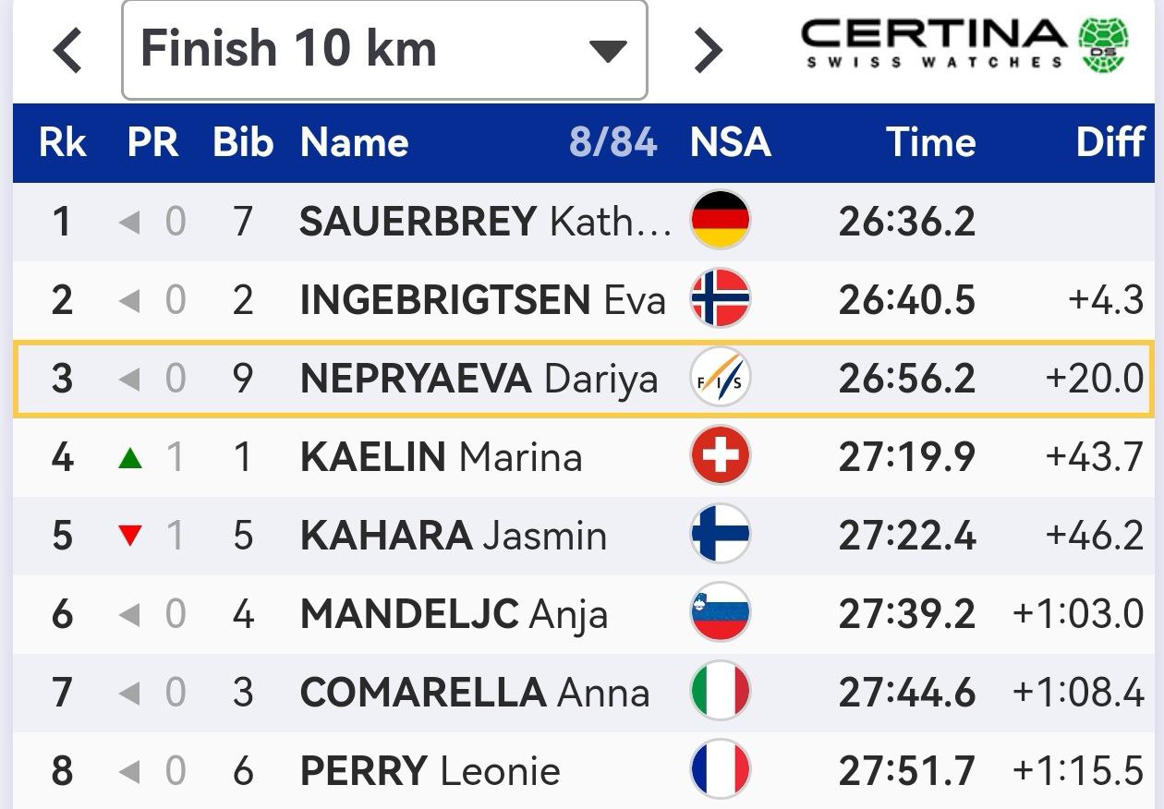Screen dimensions: 1164x809
Task: Open the Finish 10 km dropdown
Action: tap(384, 50)
